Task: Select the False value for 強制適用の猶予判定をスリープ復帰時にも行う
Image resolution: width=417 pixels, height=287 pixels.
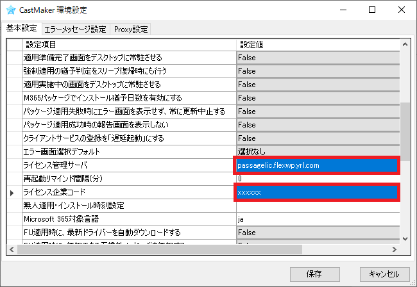Action: coord(318,71)
